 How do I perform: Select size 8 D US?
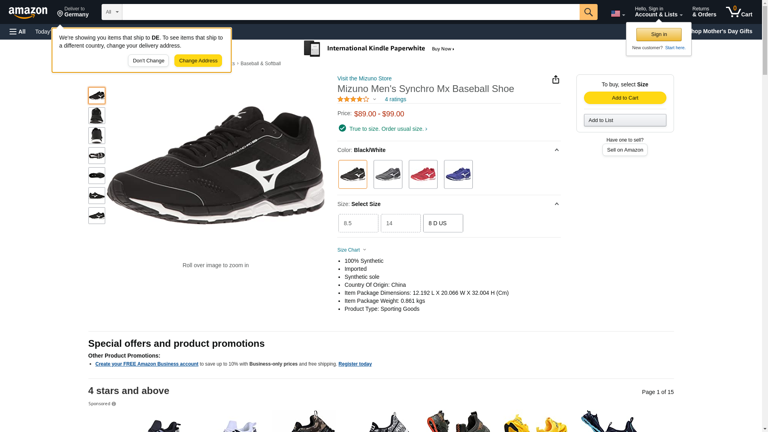coord(443,223)
